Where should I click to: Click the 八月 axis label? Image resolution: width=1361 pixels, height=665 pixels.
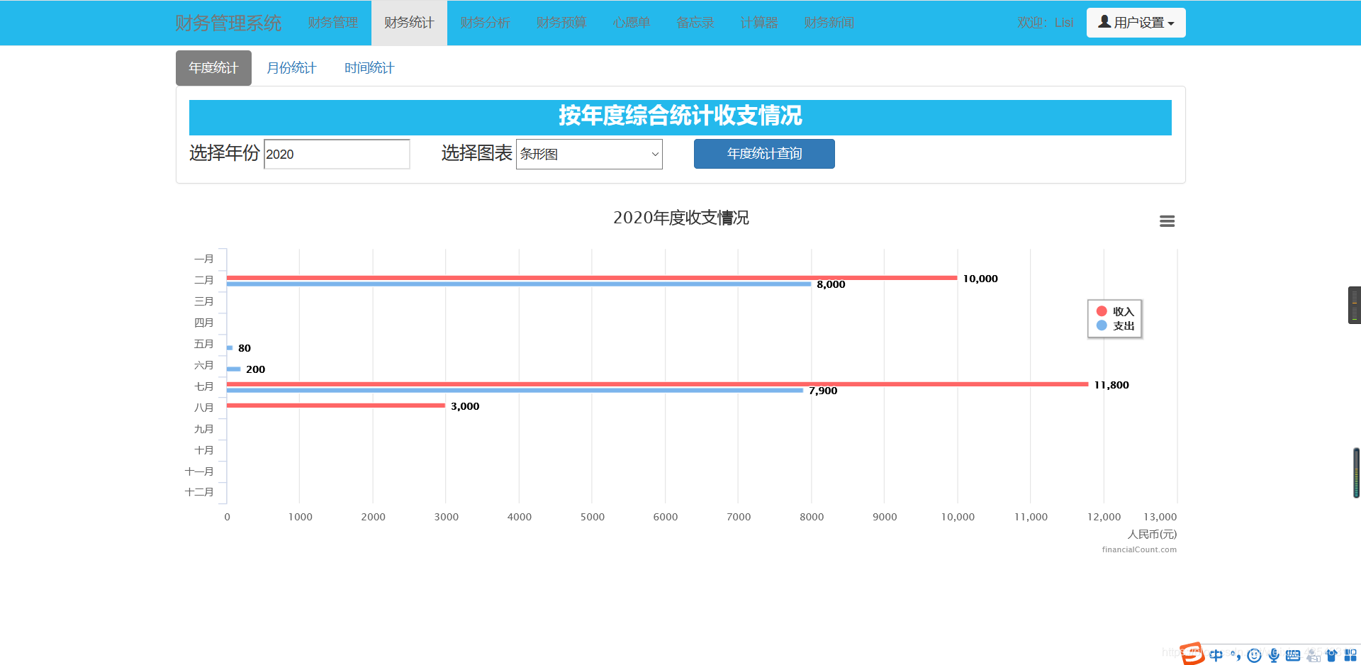[204, 408]
